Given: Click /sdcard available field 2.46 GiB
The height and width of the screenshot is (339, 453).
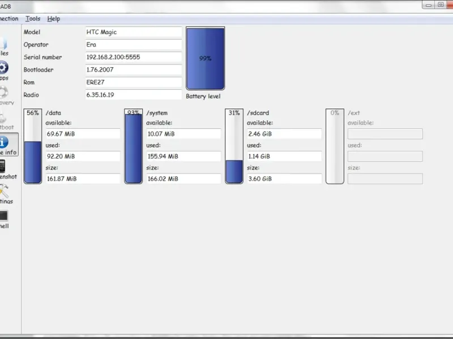Looking at the screenshot, I should click(284, 134).
